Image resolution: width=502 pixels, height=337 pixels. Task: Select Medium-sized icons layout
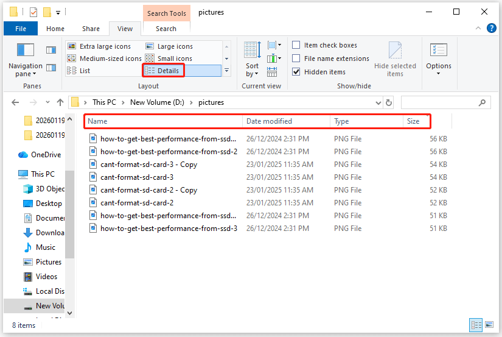(105, 59)
